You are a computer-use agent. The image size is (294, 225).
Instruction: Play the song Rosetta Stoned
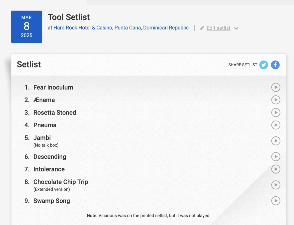pyautogui.click(x=276, y=112)
